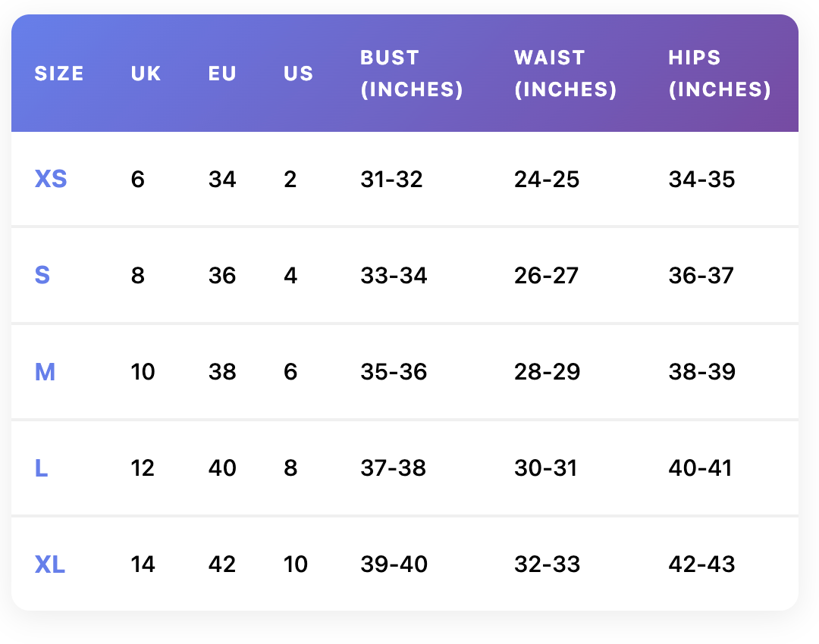Pick the L size label

click(x=42, y=468)
